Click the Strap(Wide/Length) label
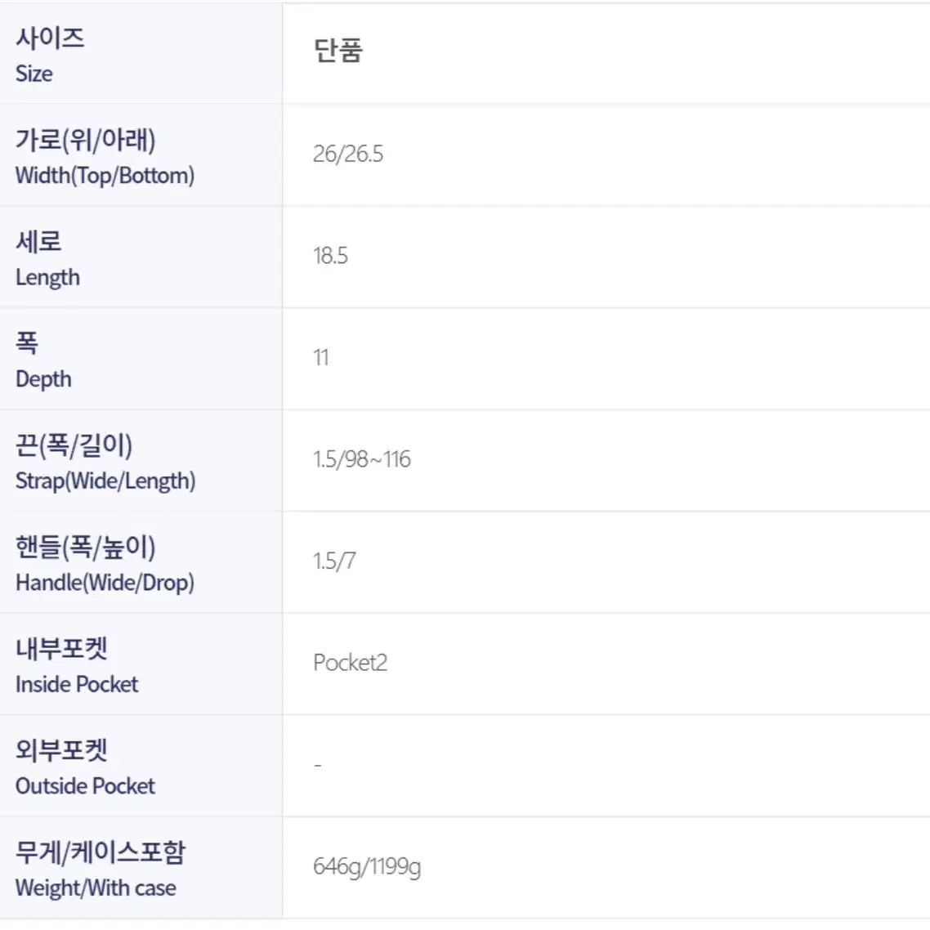The image size is (930, 930). (x=105, y=481)
